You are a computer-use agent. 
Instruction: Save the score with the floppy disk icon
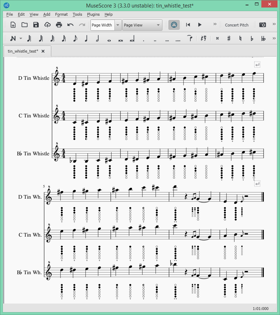(x=36, y=25)
